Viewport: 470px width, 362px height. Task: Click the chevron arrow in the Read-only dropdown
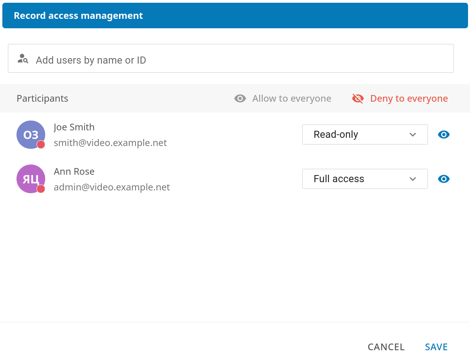[413, 135]
